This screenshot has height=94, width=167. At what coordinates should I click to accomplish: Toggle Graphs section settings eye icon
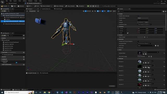tap(24, 38)
